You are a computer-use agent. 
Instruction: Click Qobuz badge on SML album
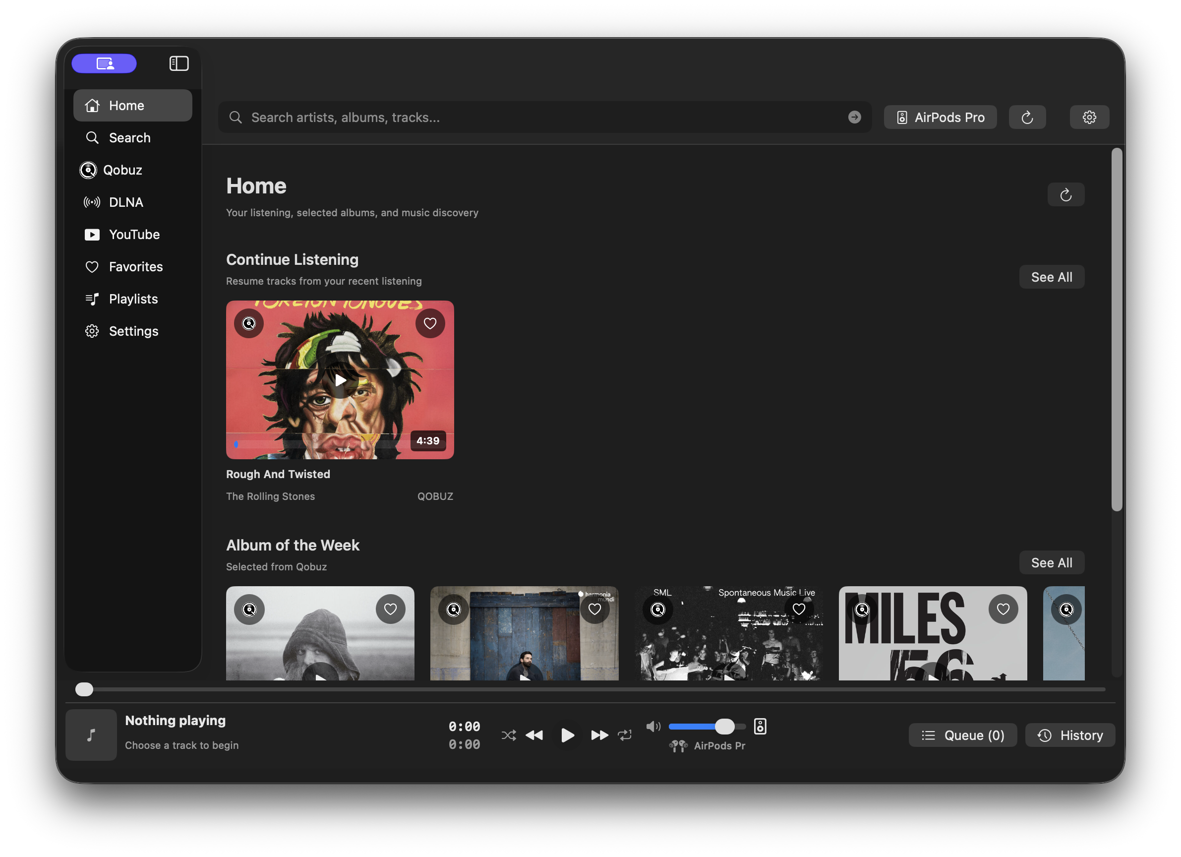point(657,609)
